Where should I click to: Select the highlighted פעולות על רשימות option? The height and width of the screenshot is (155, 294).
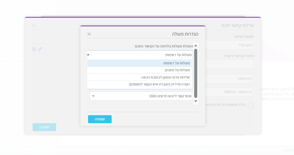139,63
